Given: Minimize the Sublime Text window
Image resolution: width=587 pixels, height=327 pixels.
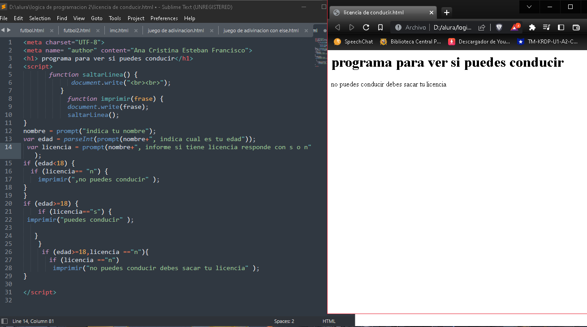Looking at the screenshot, I should point(305,7).
